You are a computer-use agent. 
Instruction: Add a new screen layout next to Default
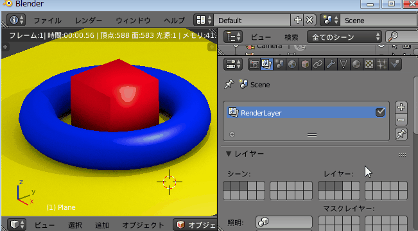[297, 20]
